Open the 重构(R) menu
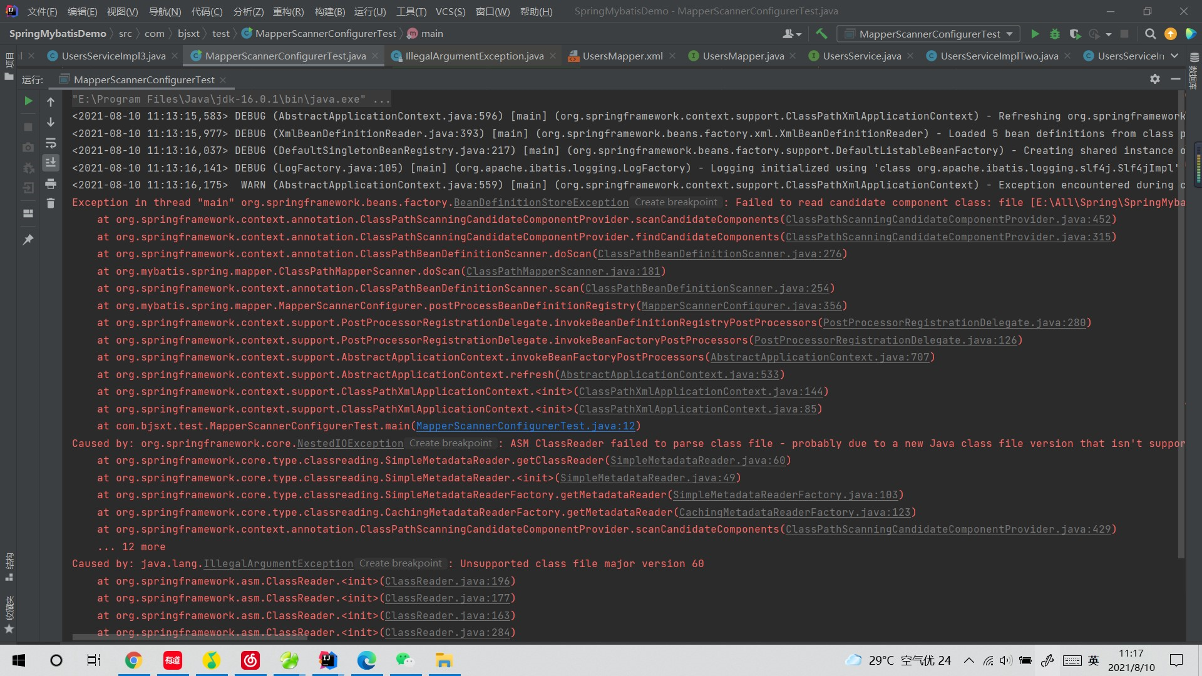The width and height of the screenshot is (1202, 676). [288, 11]
